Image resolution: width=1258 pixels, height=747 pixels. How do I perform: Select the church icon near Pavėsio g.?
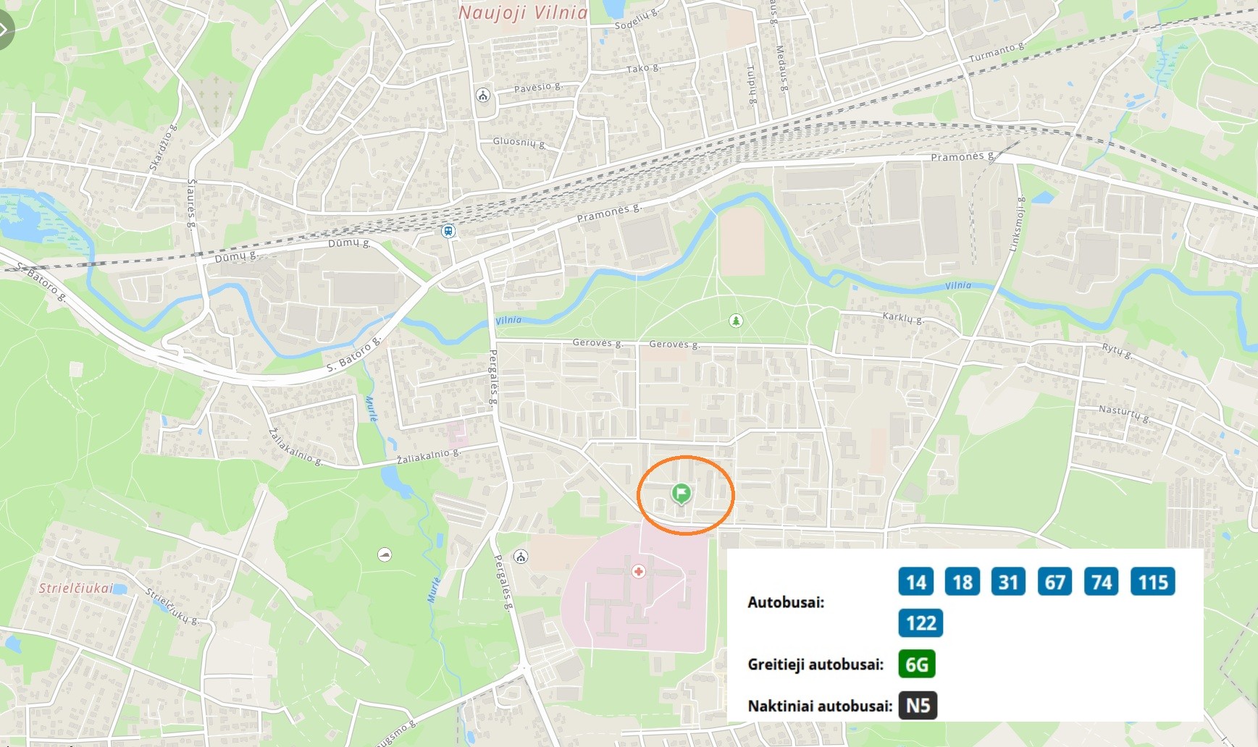[483, 95]
